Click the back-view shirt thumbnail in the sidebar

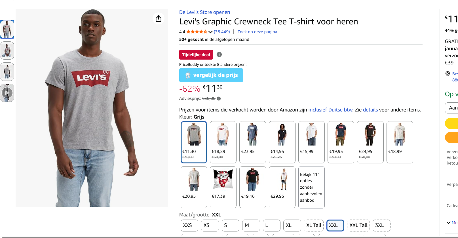coord(7,71)
